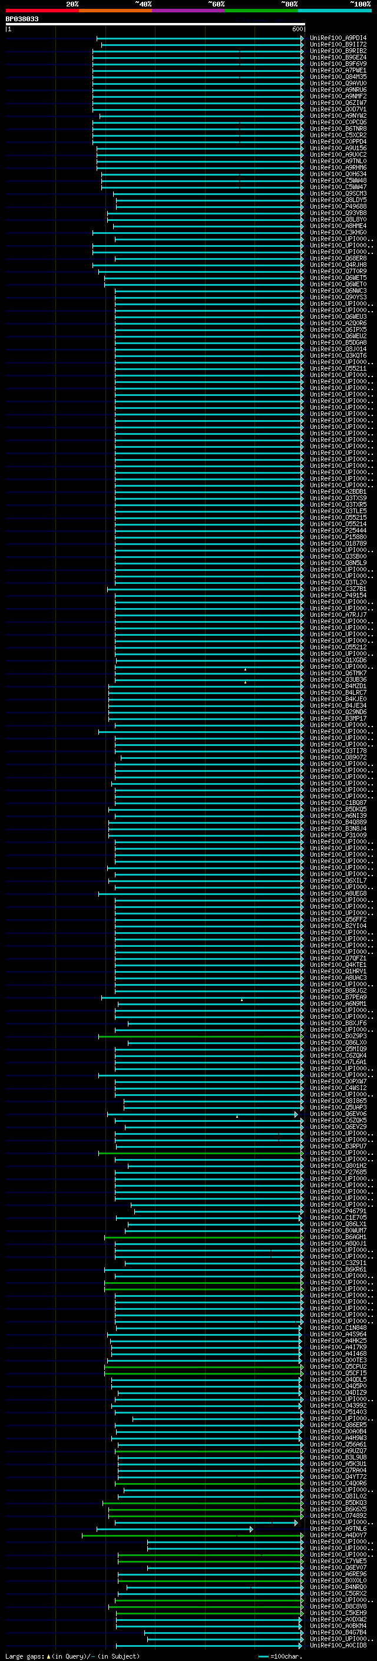The height and width of the screenshot is (1661, 377).
Task: Open hit UniRef100_A4S964
Action: click(338, 1334)
